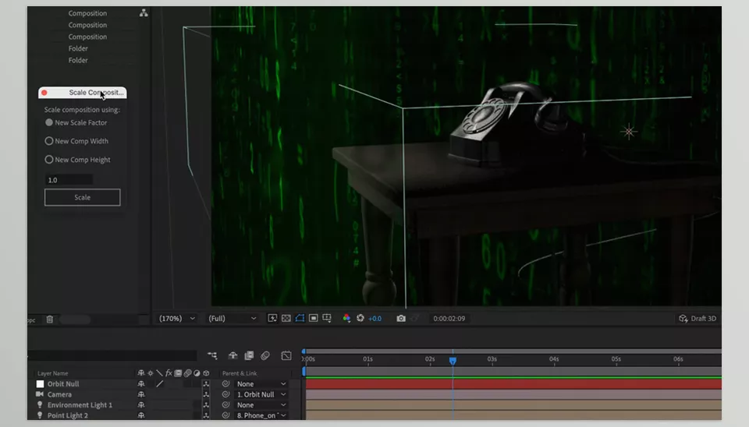Click the scale value input field showing 1.0
Image resolution: width=749 pixels, height=427 pixels.
pos(69,180)
